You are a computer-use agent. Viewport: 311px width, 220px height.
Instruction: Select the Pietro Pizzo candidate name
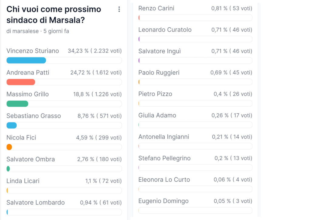155,94
